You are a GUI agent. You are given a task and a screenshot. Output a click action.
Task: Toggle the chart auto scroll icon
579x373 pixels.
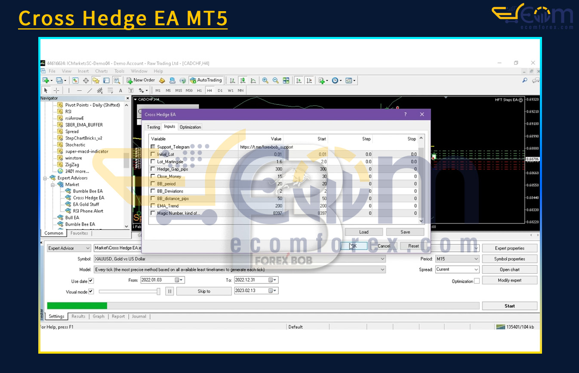coord(298,80)
